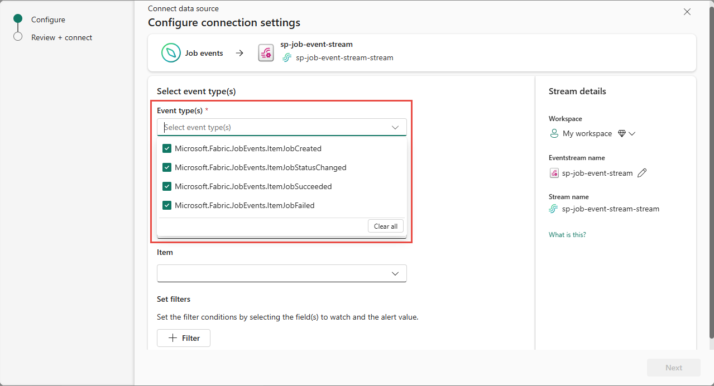This screenshot has width=714, height=386.
Task: Click the diamond premium icon next to My workspace
Action: pos(621,134)
